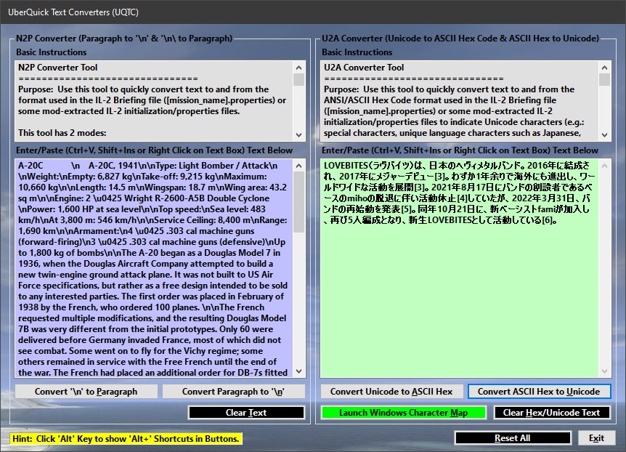626x452 pixels.
Task: Click 'N2P Converter' group box title
Action: (x=123, y=39)
